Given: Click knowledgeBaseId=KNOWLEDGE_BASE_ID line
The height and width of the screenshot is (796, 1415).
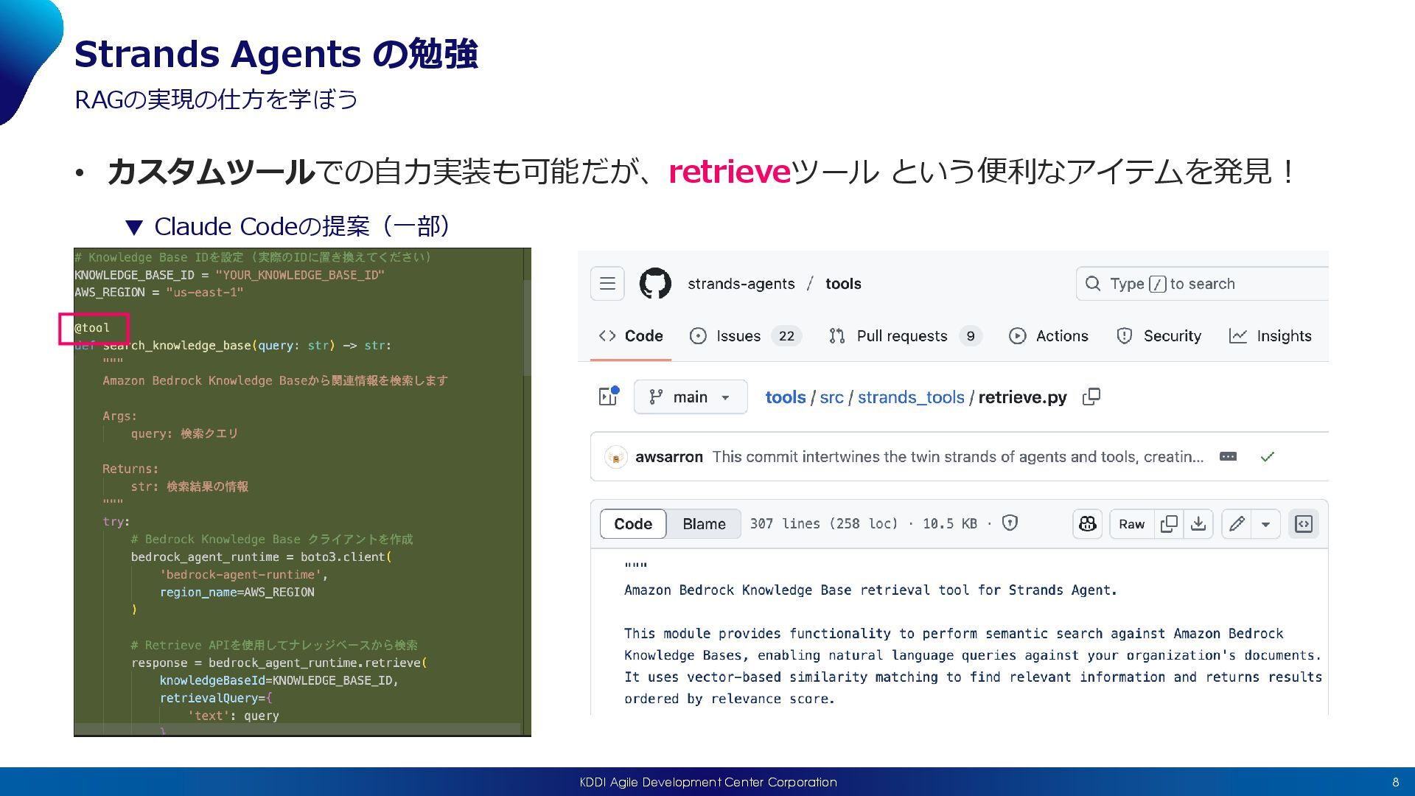Looking at the screenshot, I should coord(279,681).
